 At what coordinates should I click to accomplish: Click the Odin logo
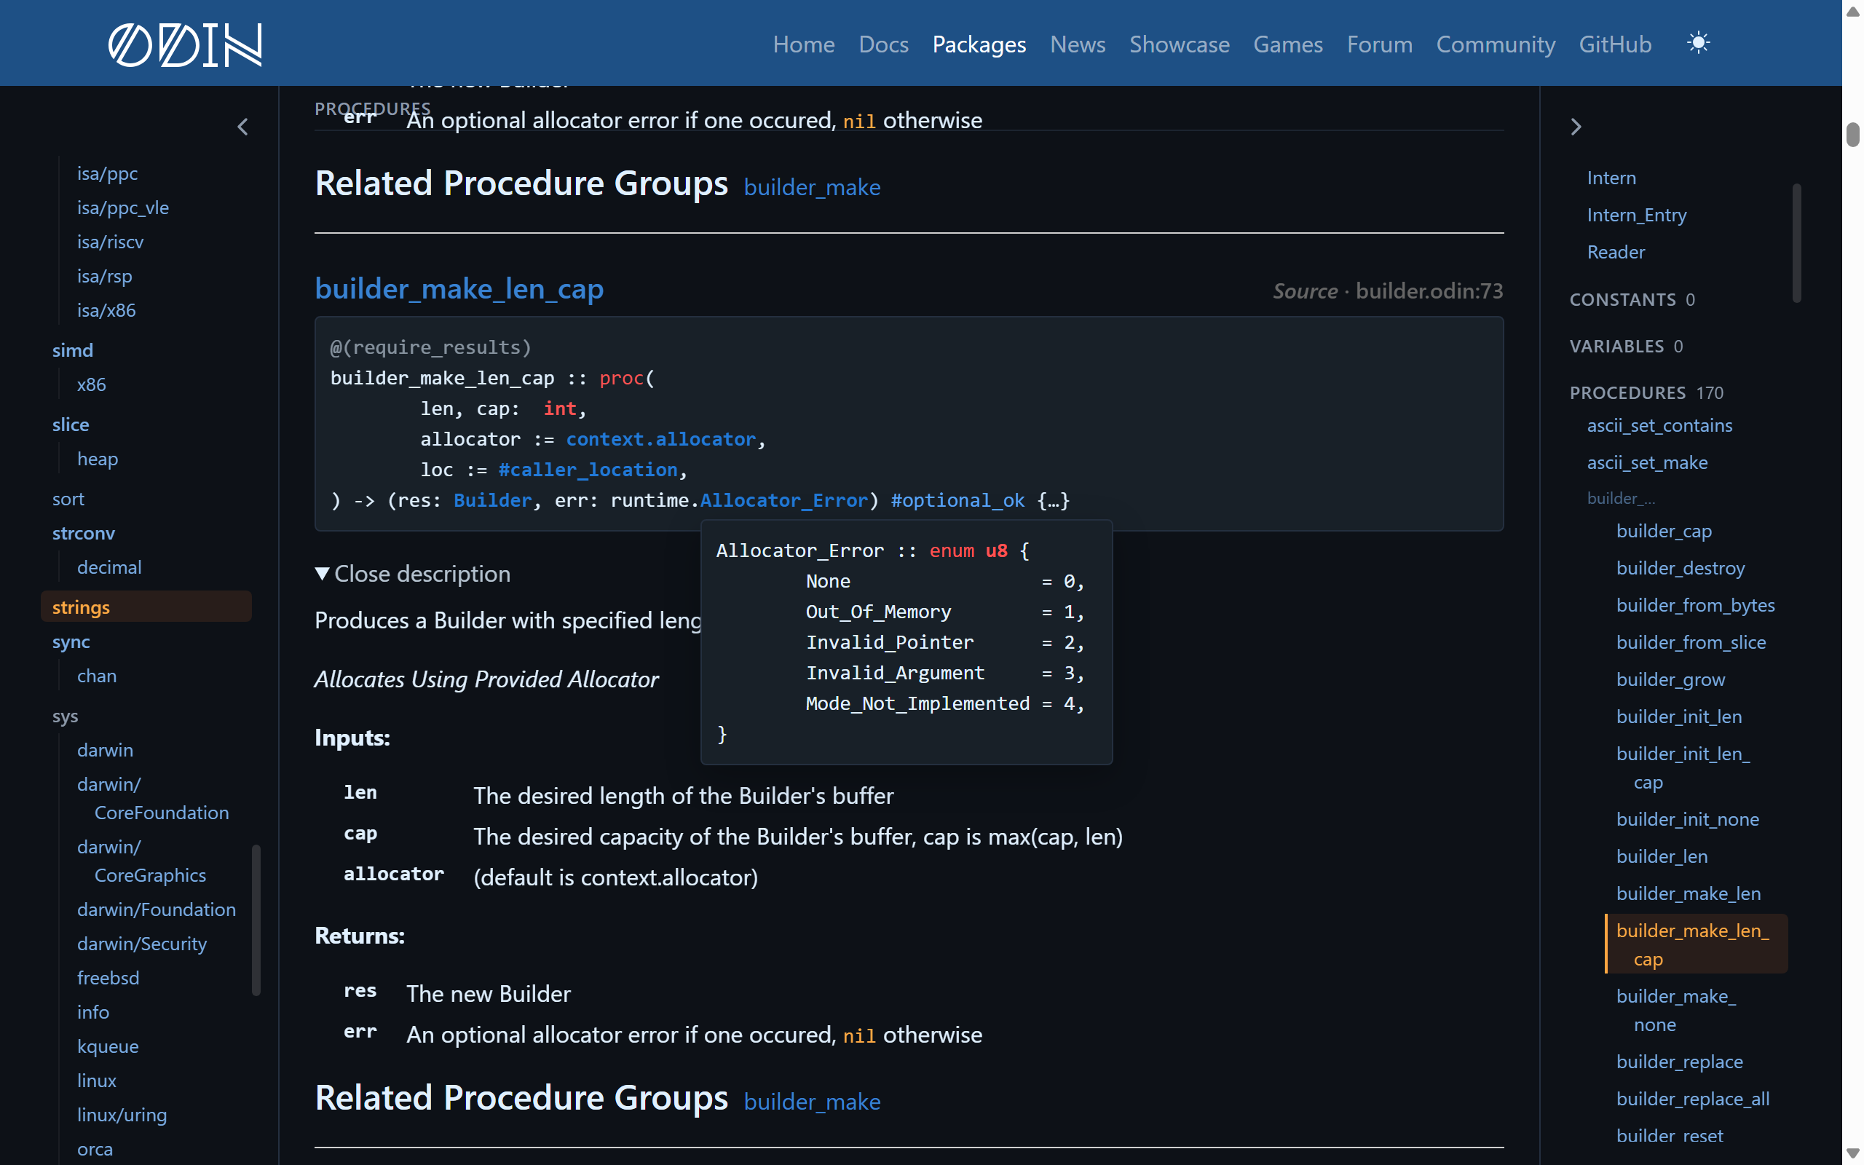pos(185,44)
